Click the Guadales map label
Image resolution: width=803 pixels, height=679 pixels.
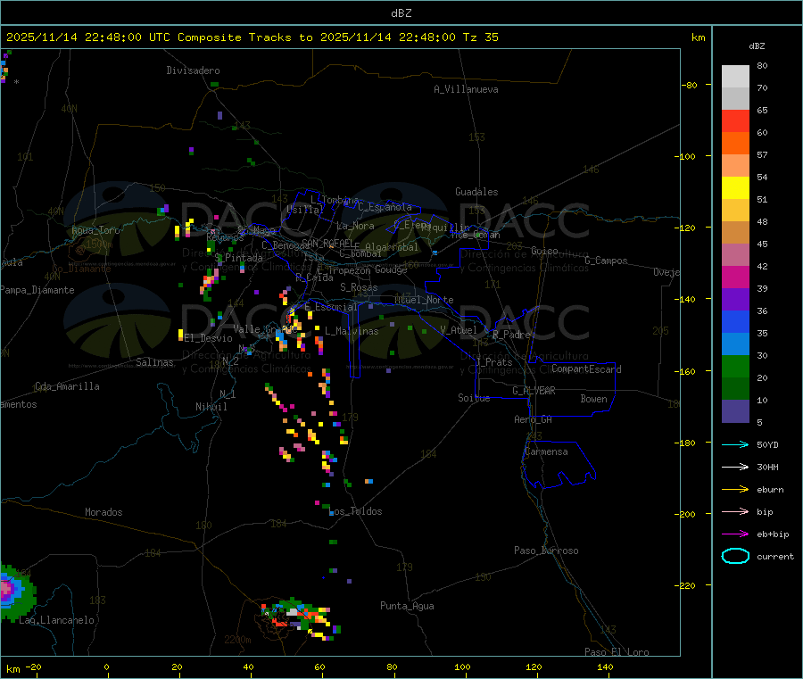click(x=476, y=192)
